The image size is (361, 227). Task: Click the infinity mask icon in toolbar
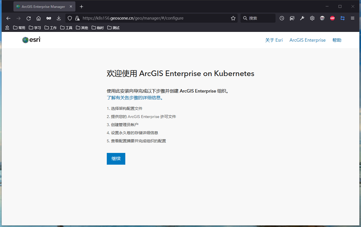(x=49, y=18)
